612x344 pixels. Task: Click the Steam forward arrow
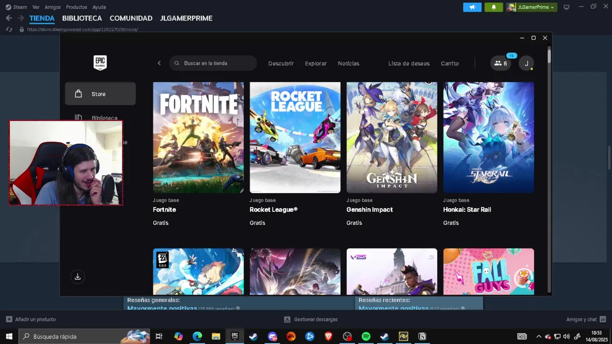(x=21, y=18)
